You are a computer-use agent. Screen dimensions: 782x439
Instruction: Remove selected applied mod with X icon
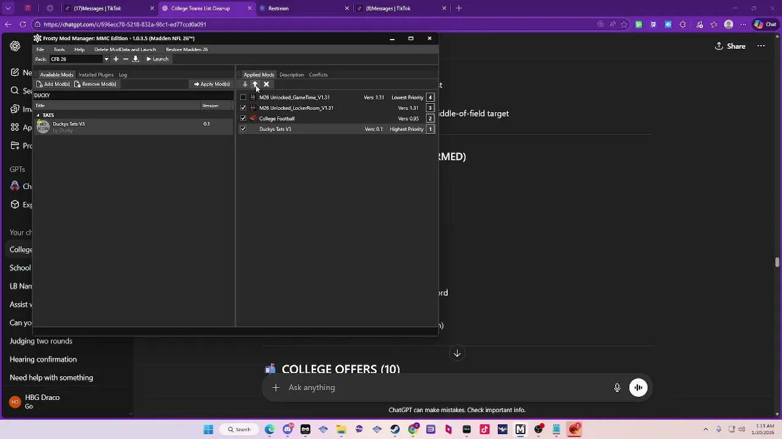pyautogui.click(x=266, y=84)
